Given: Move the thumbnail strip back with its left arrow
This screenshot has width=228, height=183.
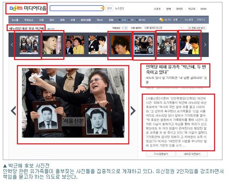Looking at the screenshot, I should click(12, 45).
